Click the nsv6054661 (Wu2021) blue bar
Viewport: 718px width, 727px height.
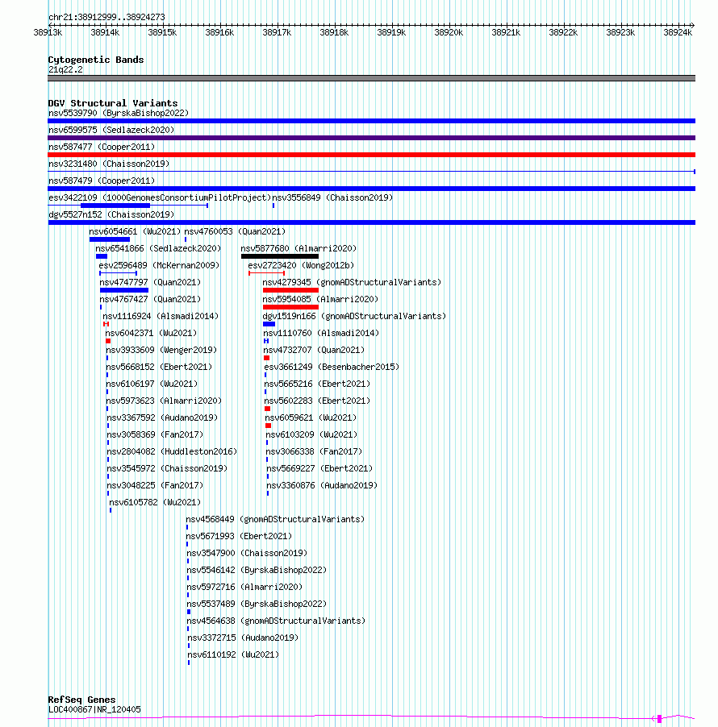pyautogui.click(x=110, y=239)
